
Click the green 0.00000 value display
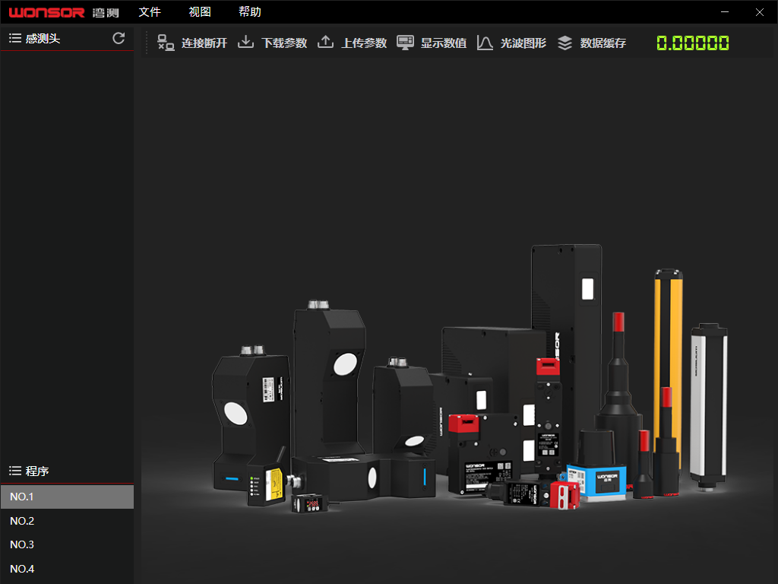[x=693, y=43]
